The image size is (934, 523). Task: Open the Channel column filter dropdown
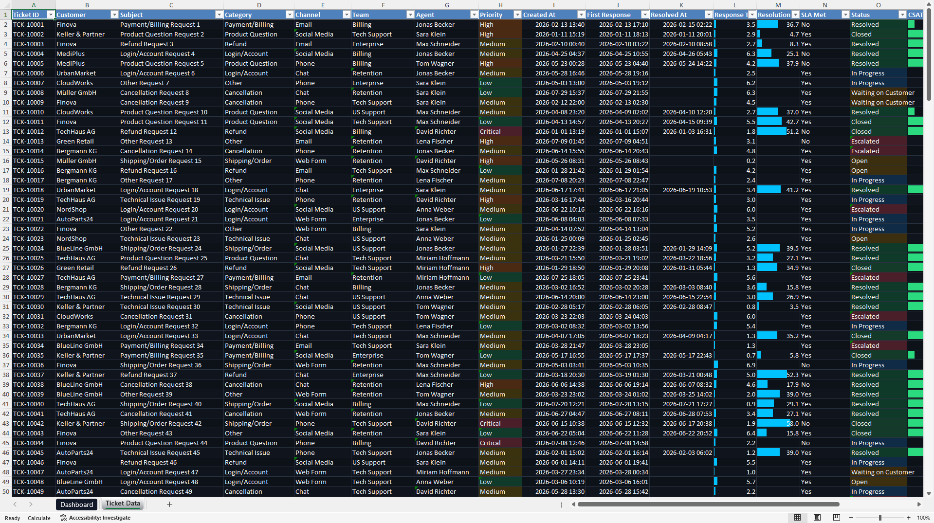[x=347, y=15]
